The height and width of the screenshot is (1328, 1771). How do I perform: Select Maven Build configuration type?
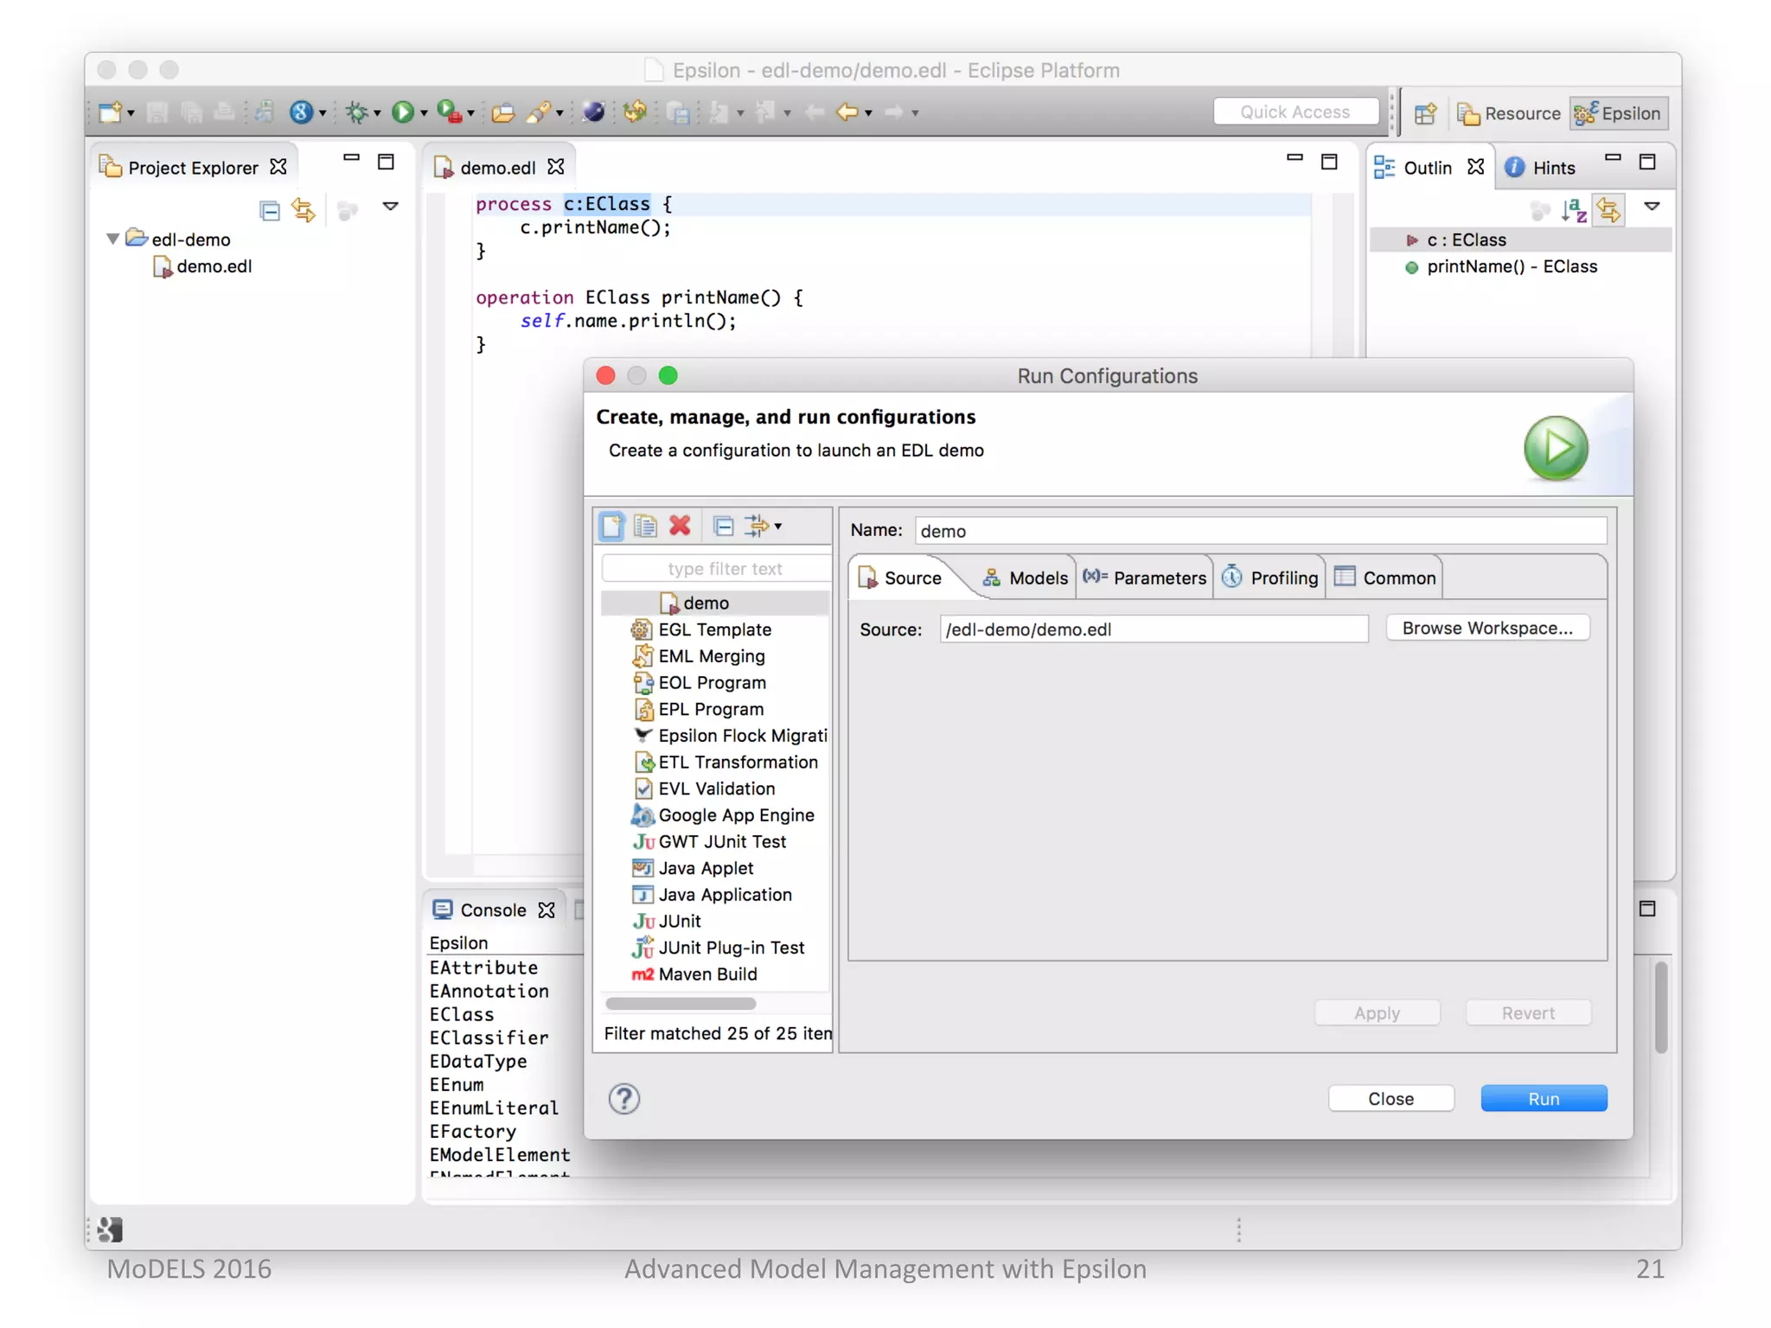point(694,974)
